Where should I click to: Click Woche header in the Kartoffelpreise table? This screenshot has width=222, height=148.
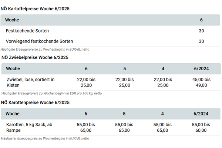pos(12,20)
